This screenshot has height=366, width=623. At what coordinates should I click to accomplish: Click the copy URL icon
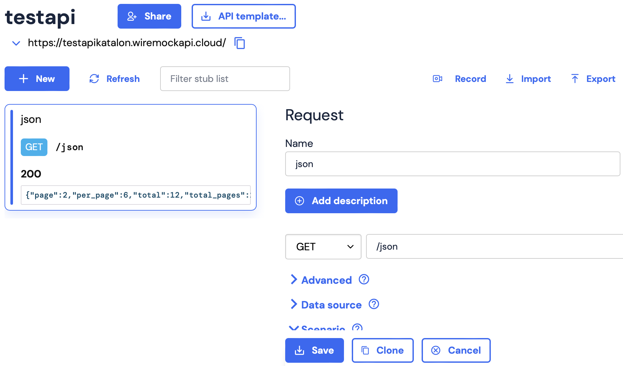point(240,43)
